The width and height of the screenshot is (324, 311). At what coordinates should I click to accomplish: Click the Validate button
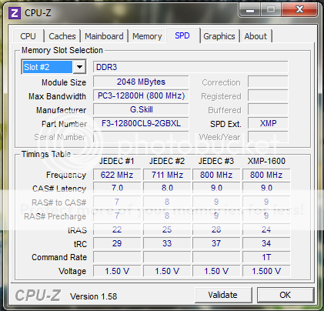223,295
